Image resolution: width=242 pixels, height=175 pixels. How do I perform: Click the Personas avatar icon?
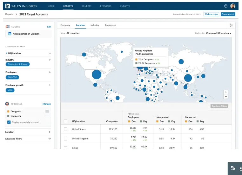point(7,104)
